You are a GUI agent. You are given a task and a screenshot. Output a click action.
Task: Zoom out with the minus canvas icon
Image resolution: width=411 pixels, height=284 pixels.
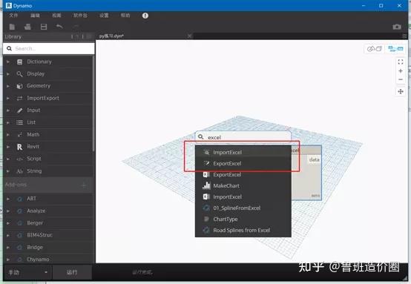pos(401,79)
